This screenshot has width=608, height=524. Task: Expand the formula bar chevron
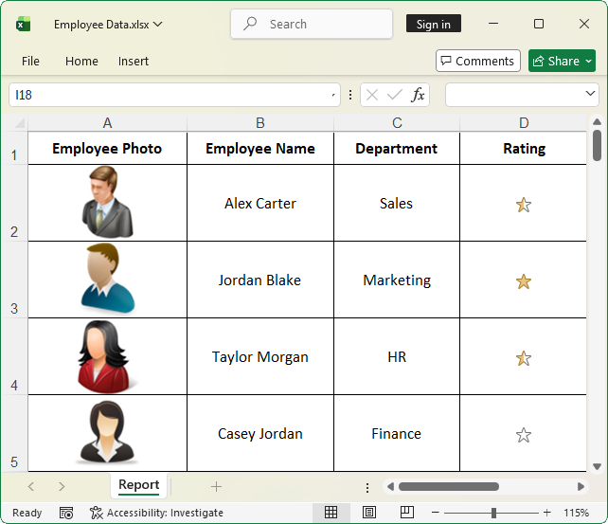[590, 94]
